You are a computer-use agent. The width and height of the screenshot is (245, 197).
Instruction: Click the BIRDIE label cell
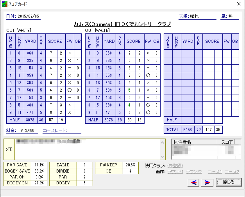[x=63, y=171]
